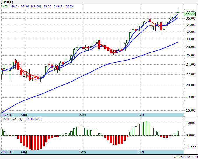Select the EMA(7) value 36.26
The width and height of the screenshot is (198, 159).
tap(70, 6)
